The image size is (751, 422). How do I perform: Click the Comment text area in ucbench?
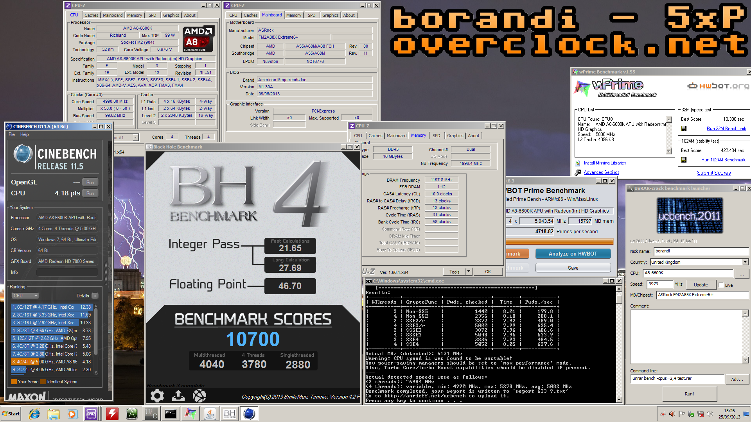pyautogui.click(x=686, y=336)
